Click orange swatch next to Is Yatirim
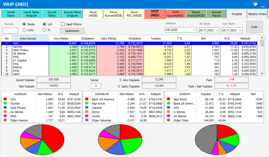269x157 pixels. click(x=168, y=112)
